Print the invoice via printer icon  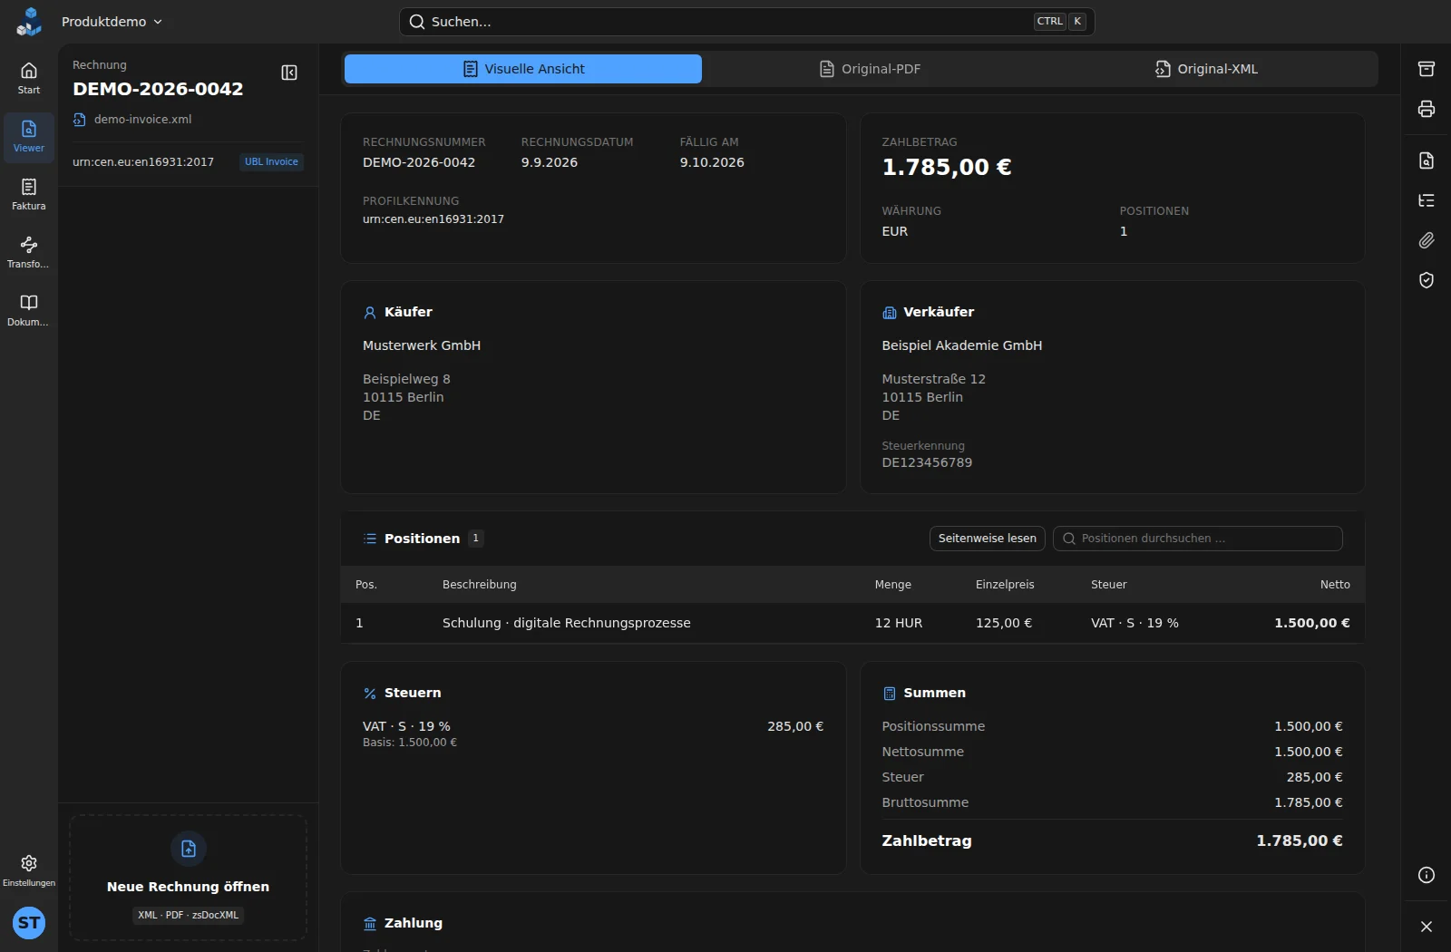1427,109
